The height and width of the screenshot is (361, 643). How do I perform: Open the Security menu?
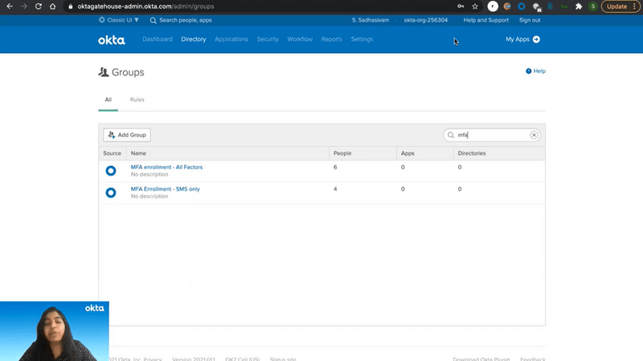tap(268, 39)
